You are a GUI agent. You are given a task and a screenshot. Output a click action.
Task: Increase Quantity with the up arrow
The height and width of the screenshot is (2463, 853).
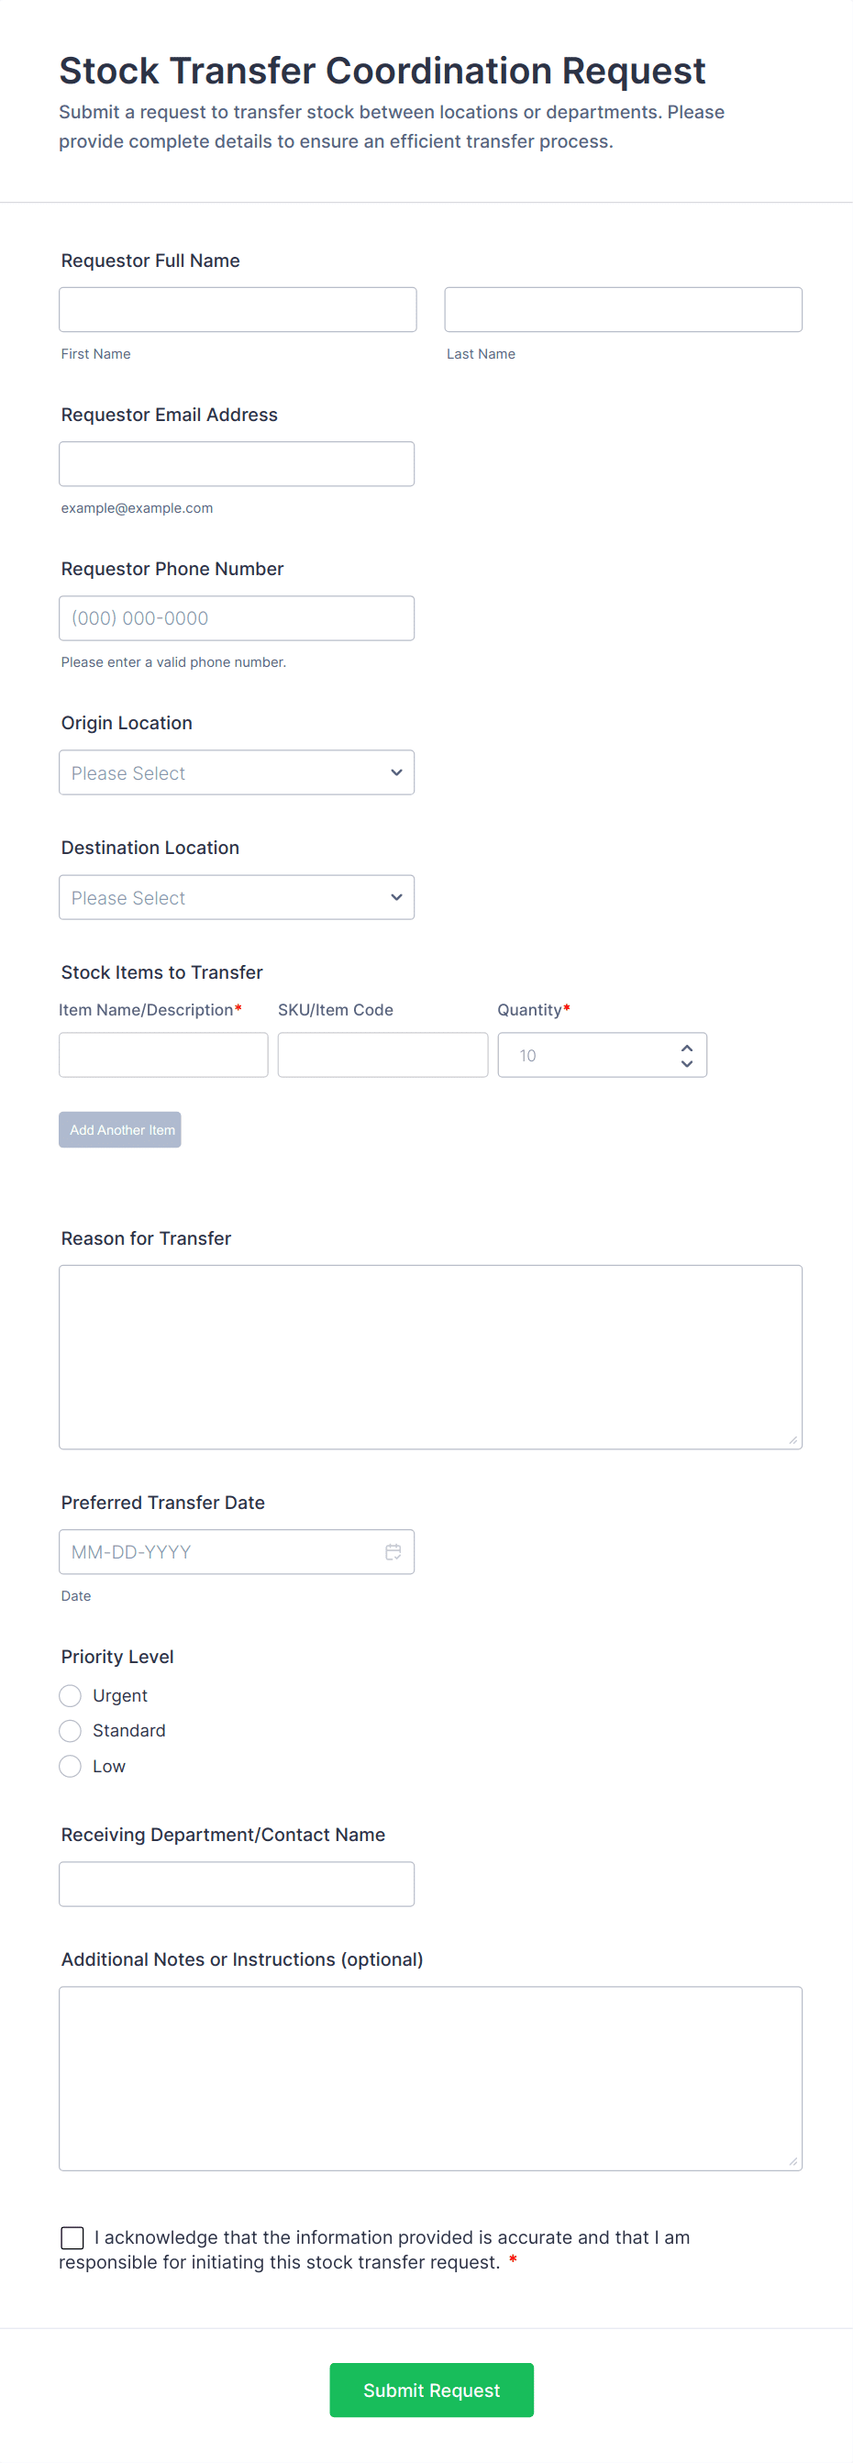(687, 1048)
